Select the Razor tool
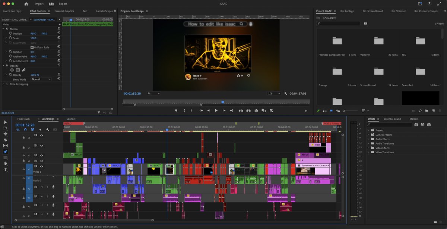Viewport: 447px width, 229px height. click(5, 140)
